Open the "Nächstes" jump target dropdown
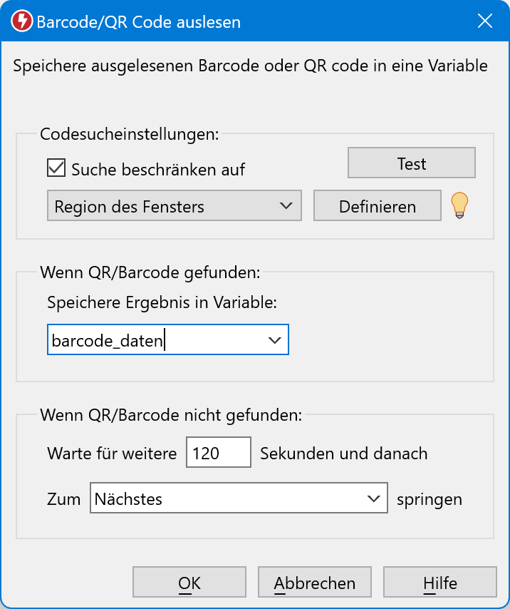510x609 pixels. [238, 499]
